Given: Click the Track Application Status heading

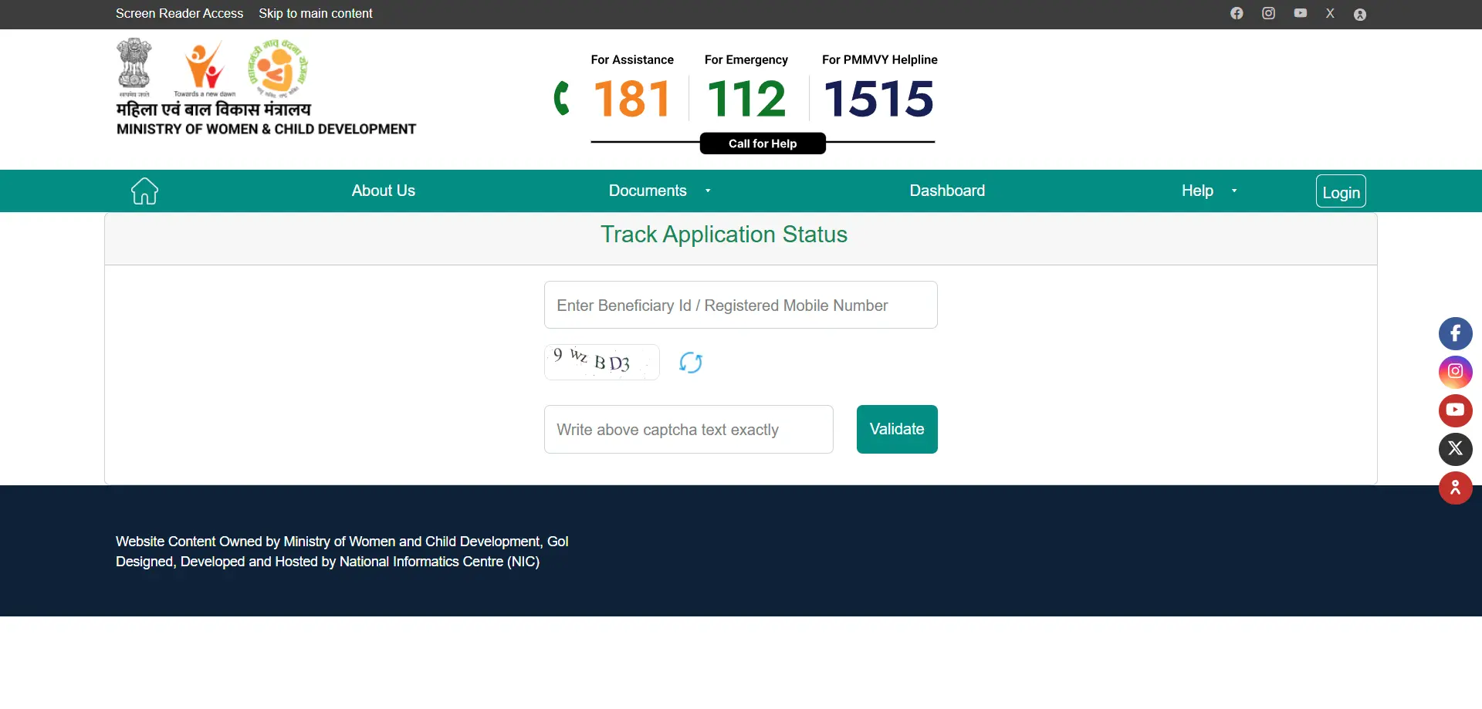Looking at the screenshot, I should pyautogui.click(x=724, y=235).
